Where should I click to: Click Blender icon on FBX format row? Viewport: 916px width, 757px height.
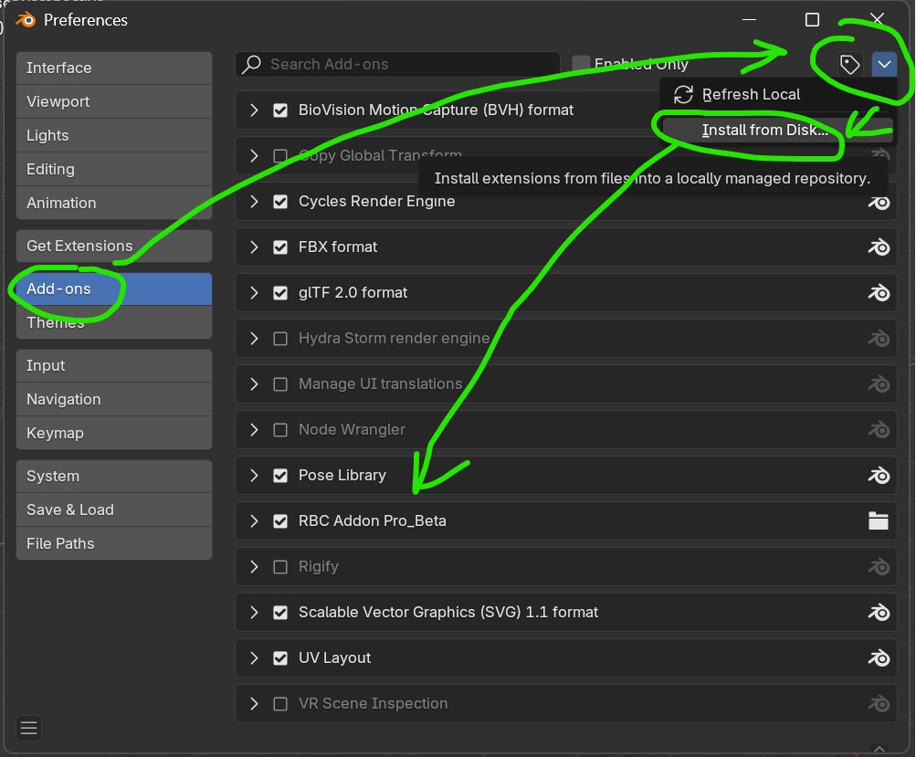(x=879, y=247)
